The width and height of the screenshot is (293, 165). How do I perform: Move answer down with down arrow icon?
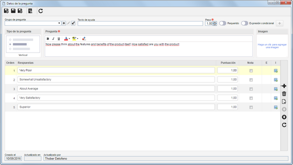pos(284,117)
